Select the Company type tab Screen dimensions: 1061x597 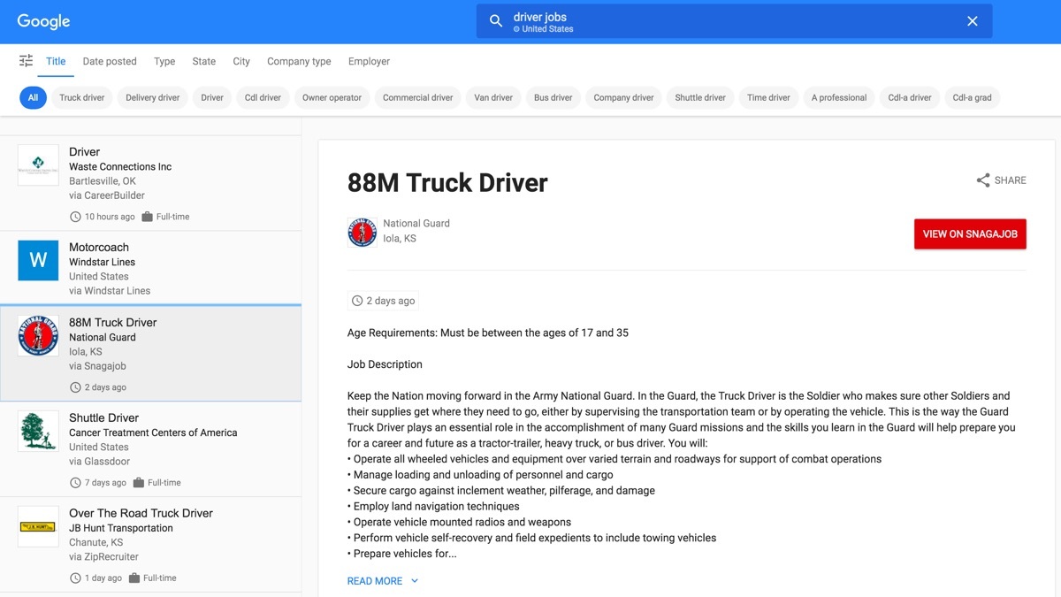(299, 61)
